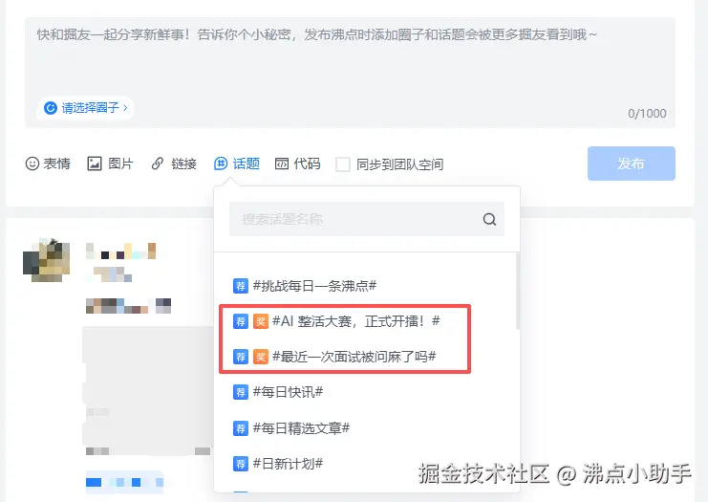Click the 奖 badge of #AI 整活大赛 topic
The image size is (708, 502).
coord(261,321)
